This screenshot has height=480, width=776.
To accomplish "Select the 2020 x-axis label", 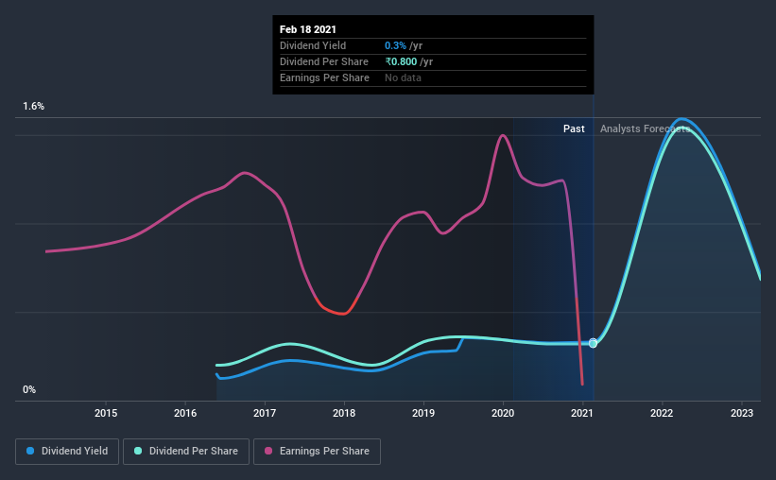I will [503, 413].
